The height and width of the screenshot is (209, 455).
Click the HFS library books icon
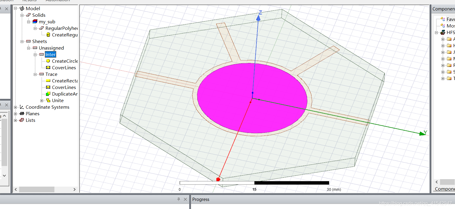443,32
